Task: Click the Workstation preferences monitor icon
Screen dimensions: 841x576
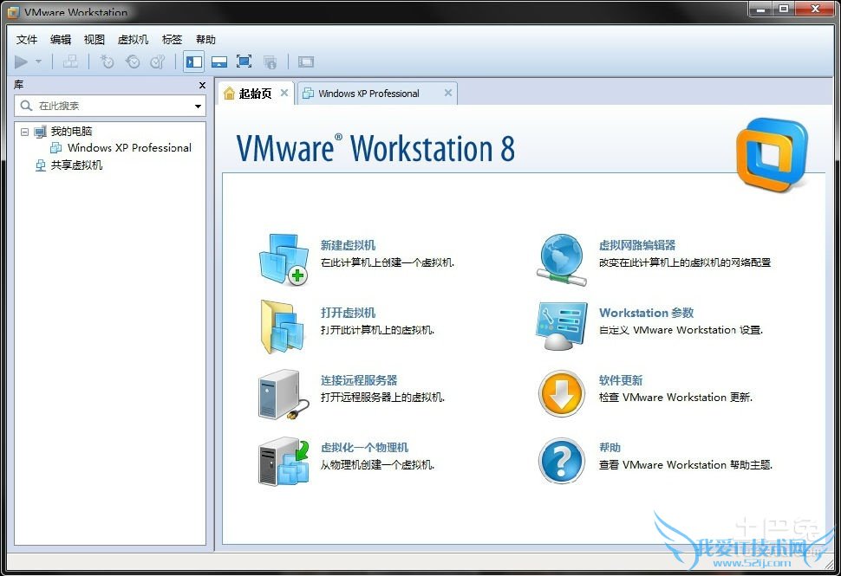Action: tap(562, 326)
